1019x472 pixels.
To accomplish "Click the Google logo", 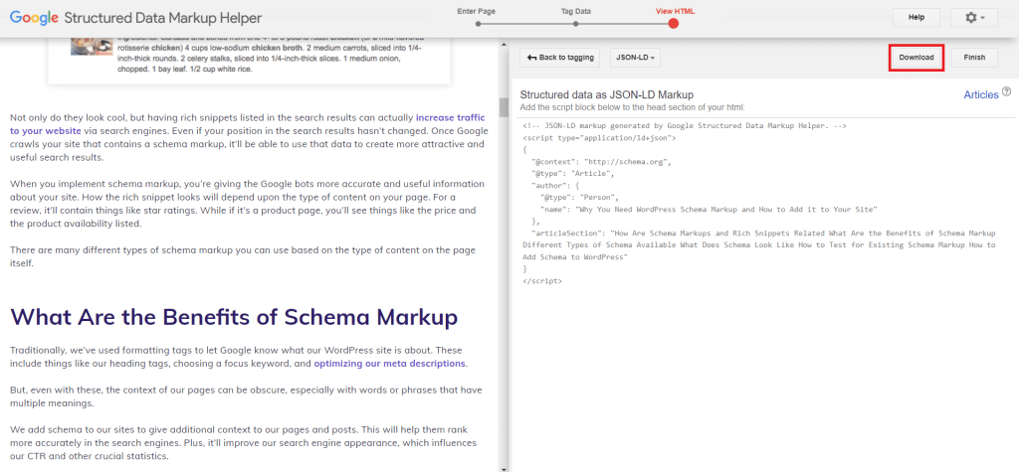I will coord(35,18).
